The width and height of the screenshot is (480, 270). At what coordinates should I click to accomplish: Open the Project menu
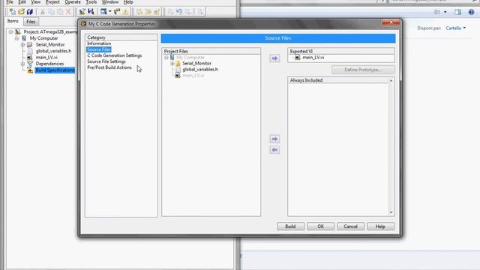[x=52, y=2]
